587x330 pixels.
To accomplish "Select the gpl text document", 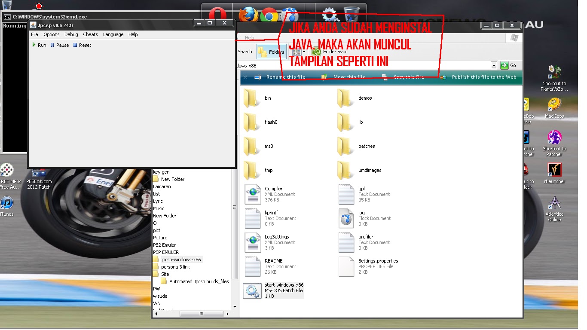I will [x=364, y=194].
